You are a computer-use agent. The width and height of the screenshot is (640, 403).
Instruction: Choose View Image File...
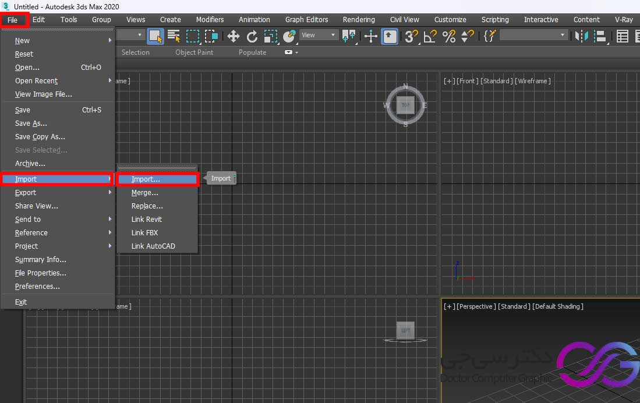tap(58, 94)
